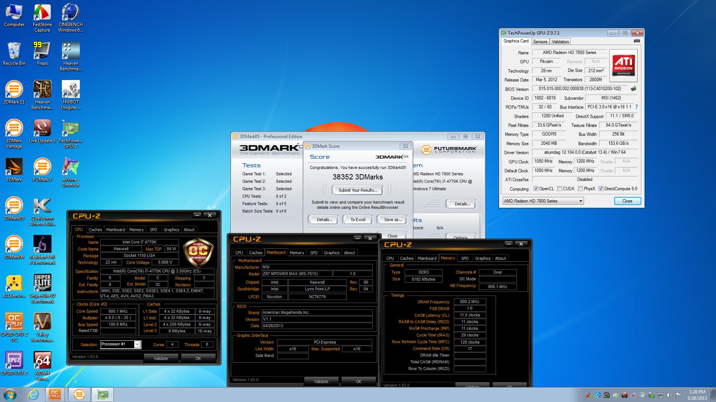Toggle DirectCompute 5.0 checkbox
This screenshot has height=402, width=716.
tap(601, 189)
